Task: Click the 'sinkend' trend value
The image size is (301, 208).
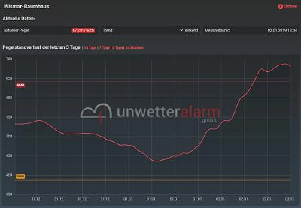Action: pyautogui.click(x=192, y=30)
